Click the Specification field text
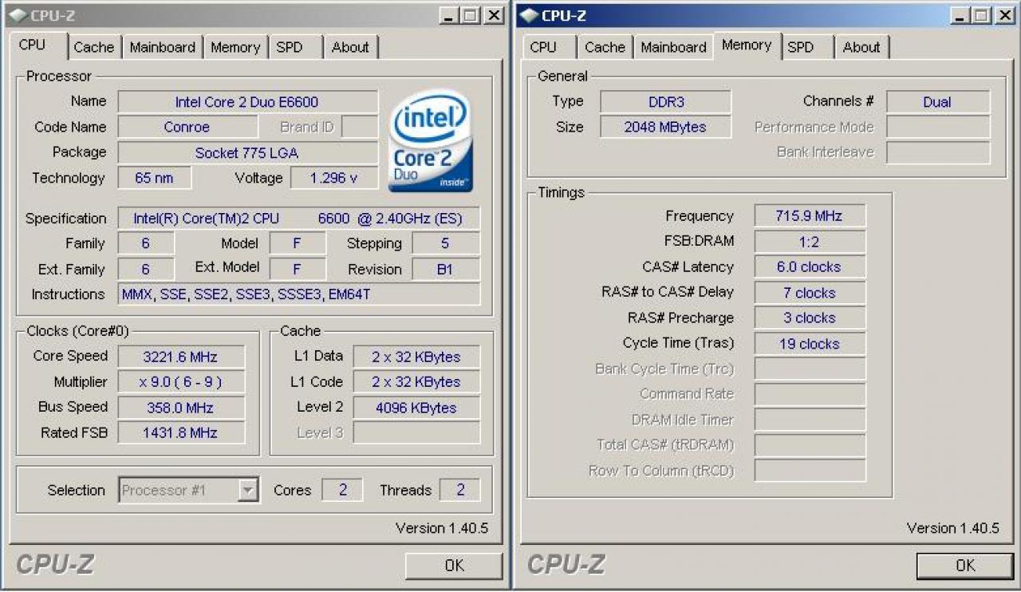The image size is (1021, 592). [x=299, y=219]
